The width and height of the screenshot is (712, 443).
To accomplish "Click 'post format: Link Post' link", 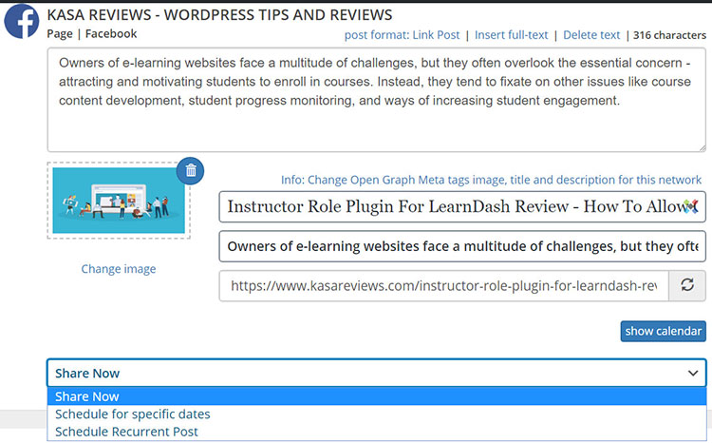I will click(x=402, y=35).
